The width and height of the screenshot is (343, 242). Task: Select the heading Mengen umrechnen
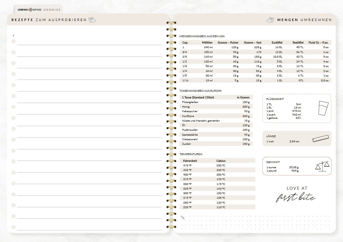pos(305,20)
